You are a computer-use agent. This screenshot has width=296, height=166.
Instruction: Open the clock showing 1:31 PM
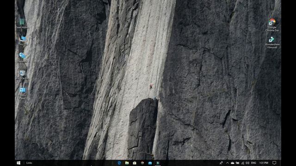[x=264, y=163]
